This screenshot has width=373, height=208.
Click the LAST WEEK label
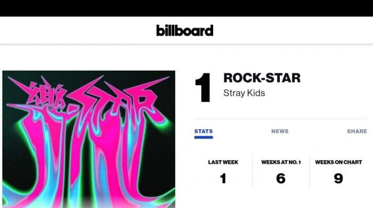(x=223, y=162)
